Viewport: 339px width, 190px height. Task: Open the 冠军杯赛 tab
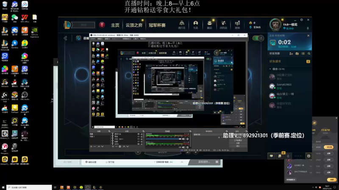tap(157, 25)
